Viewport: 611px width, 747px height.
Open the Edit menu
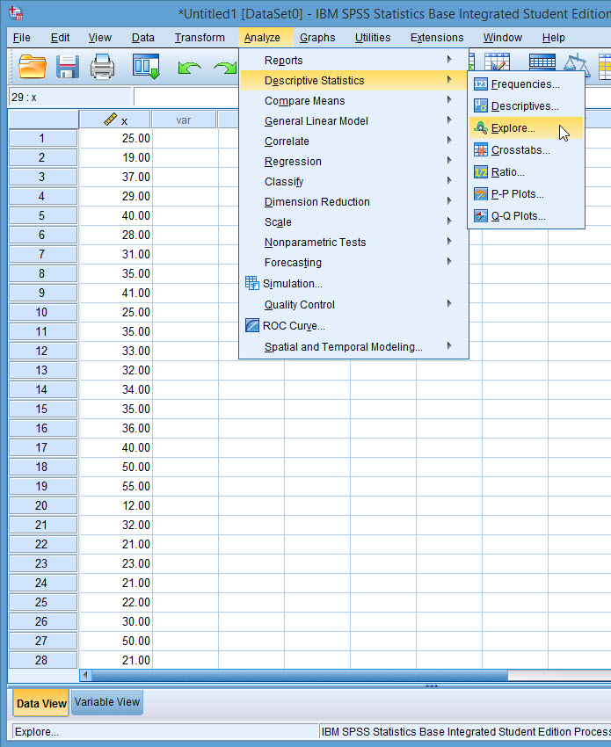tap(60, 38)
